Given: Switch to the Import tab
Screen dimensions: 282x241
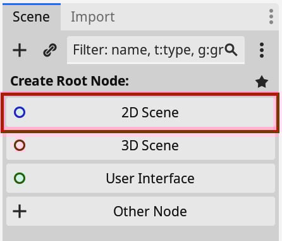Looking at the screenshot, I should point(93,17).
